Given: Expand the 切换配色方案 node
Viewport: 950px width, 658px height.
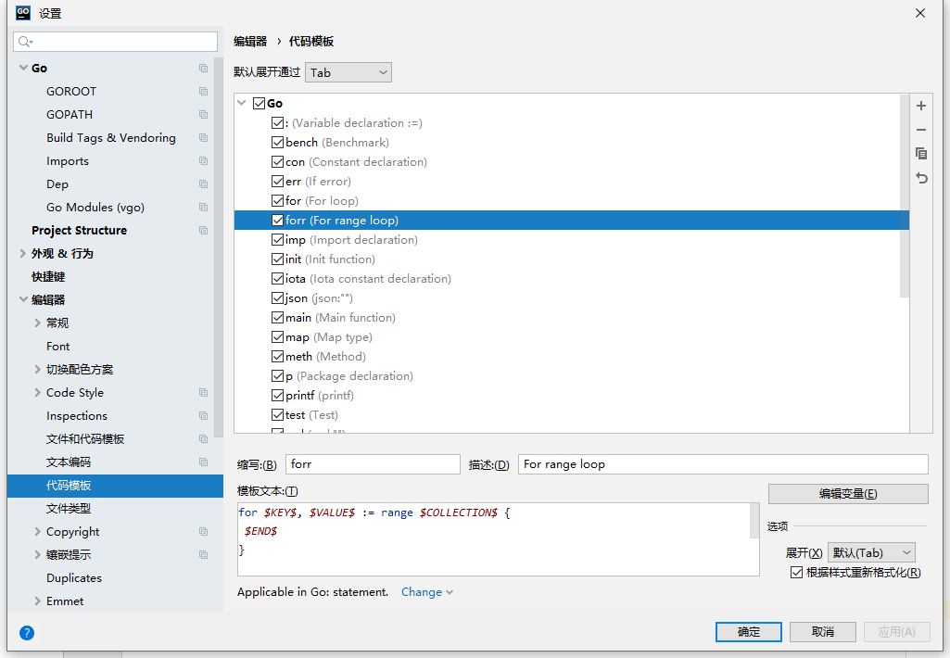Looking at the screenshot, I should click(38, 369).
